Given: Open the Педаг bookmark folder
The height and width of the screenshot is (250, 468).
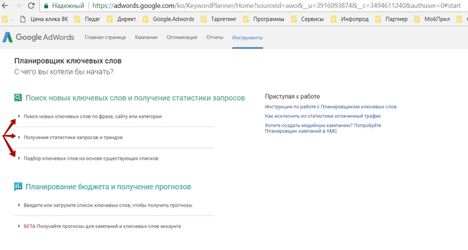Looking at the screenshot, I should tap(87, 19).
